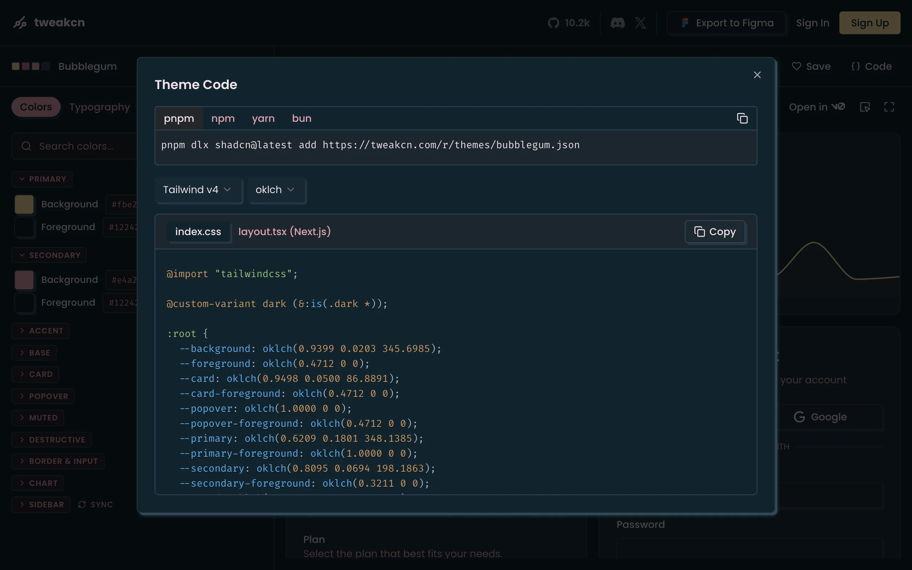Switch to layout.tsx (Next.js) tab

pos(285,232)
